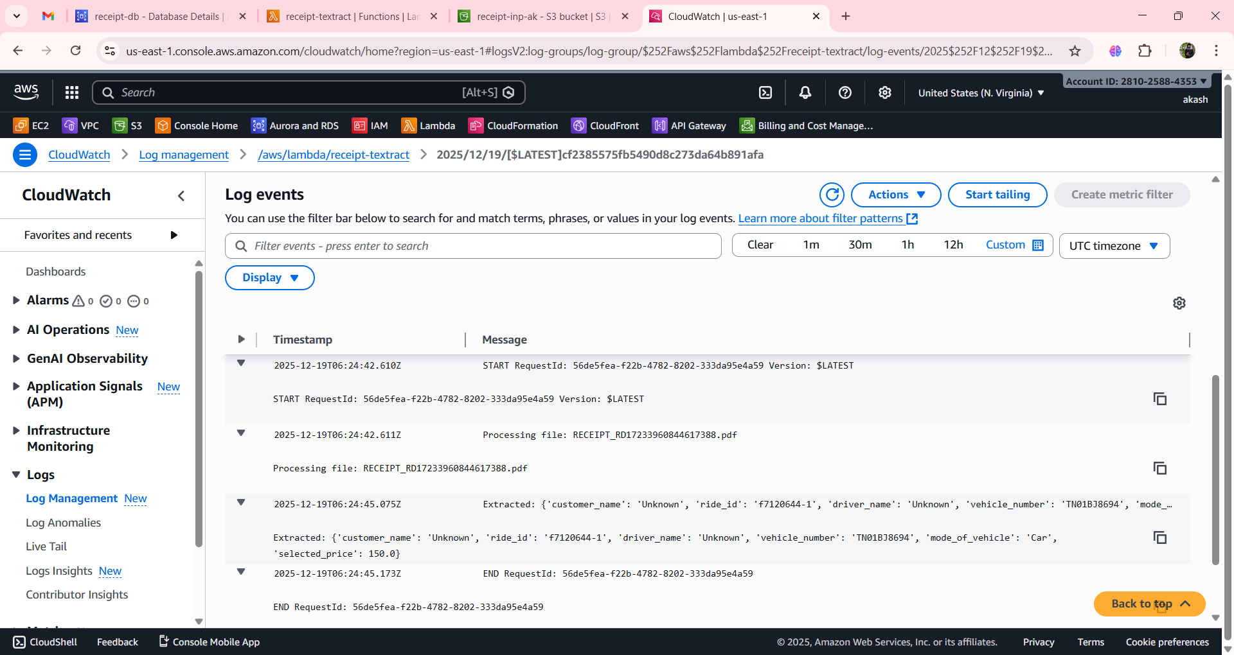Viewport: 1234px width, 655px height.
Task: Launch CloudShell from the bottom bar
Action: pos(44,642)
